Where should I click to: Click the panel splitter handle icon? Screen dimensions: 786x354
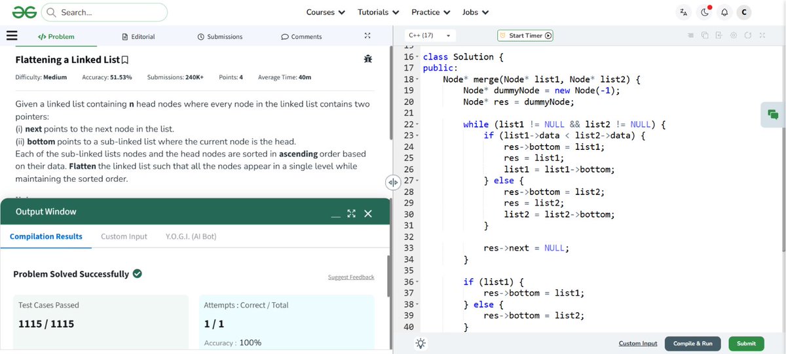point(392,183)
